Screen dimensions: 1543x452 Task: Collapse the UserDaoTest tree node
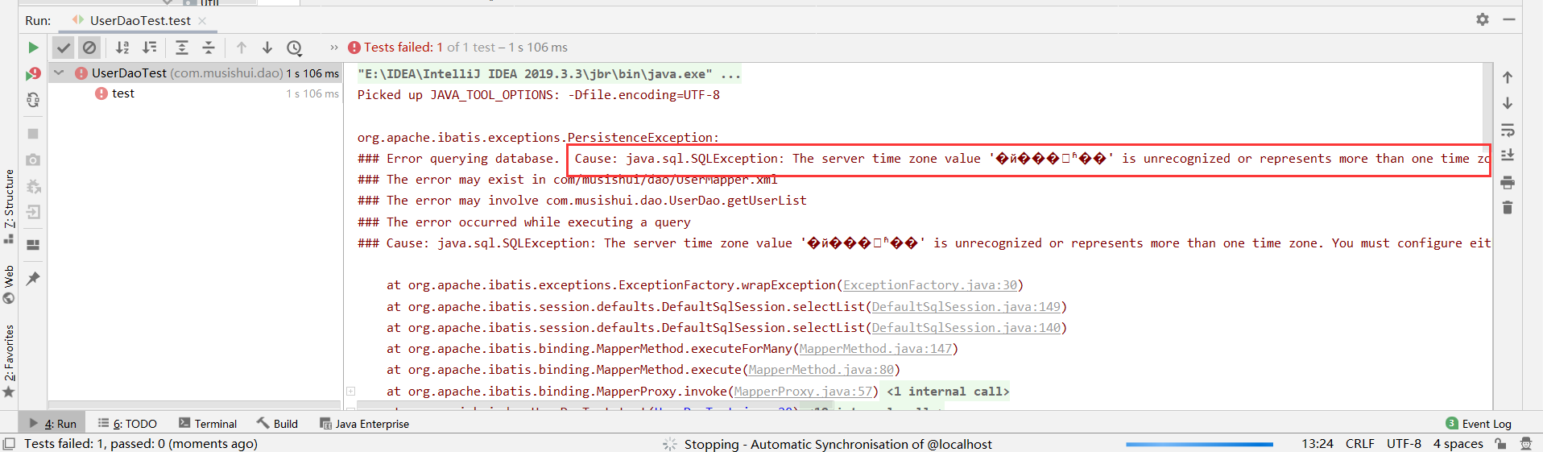point(59,73)
